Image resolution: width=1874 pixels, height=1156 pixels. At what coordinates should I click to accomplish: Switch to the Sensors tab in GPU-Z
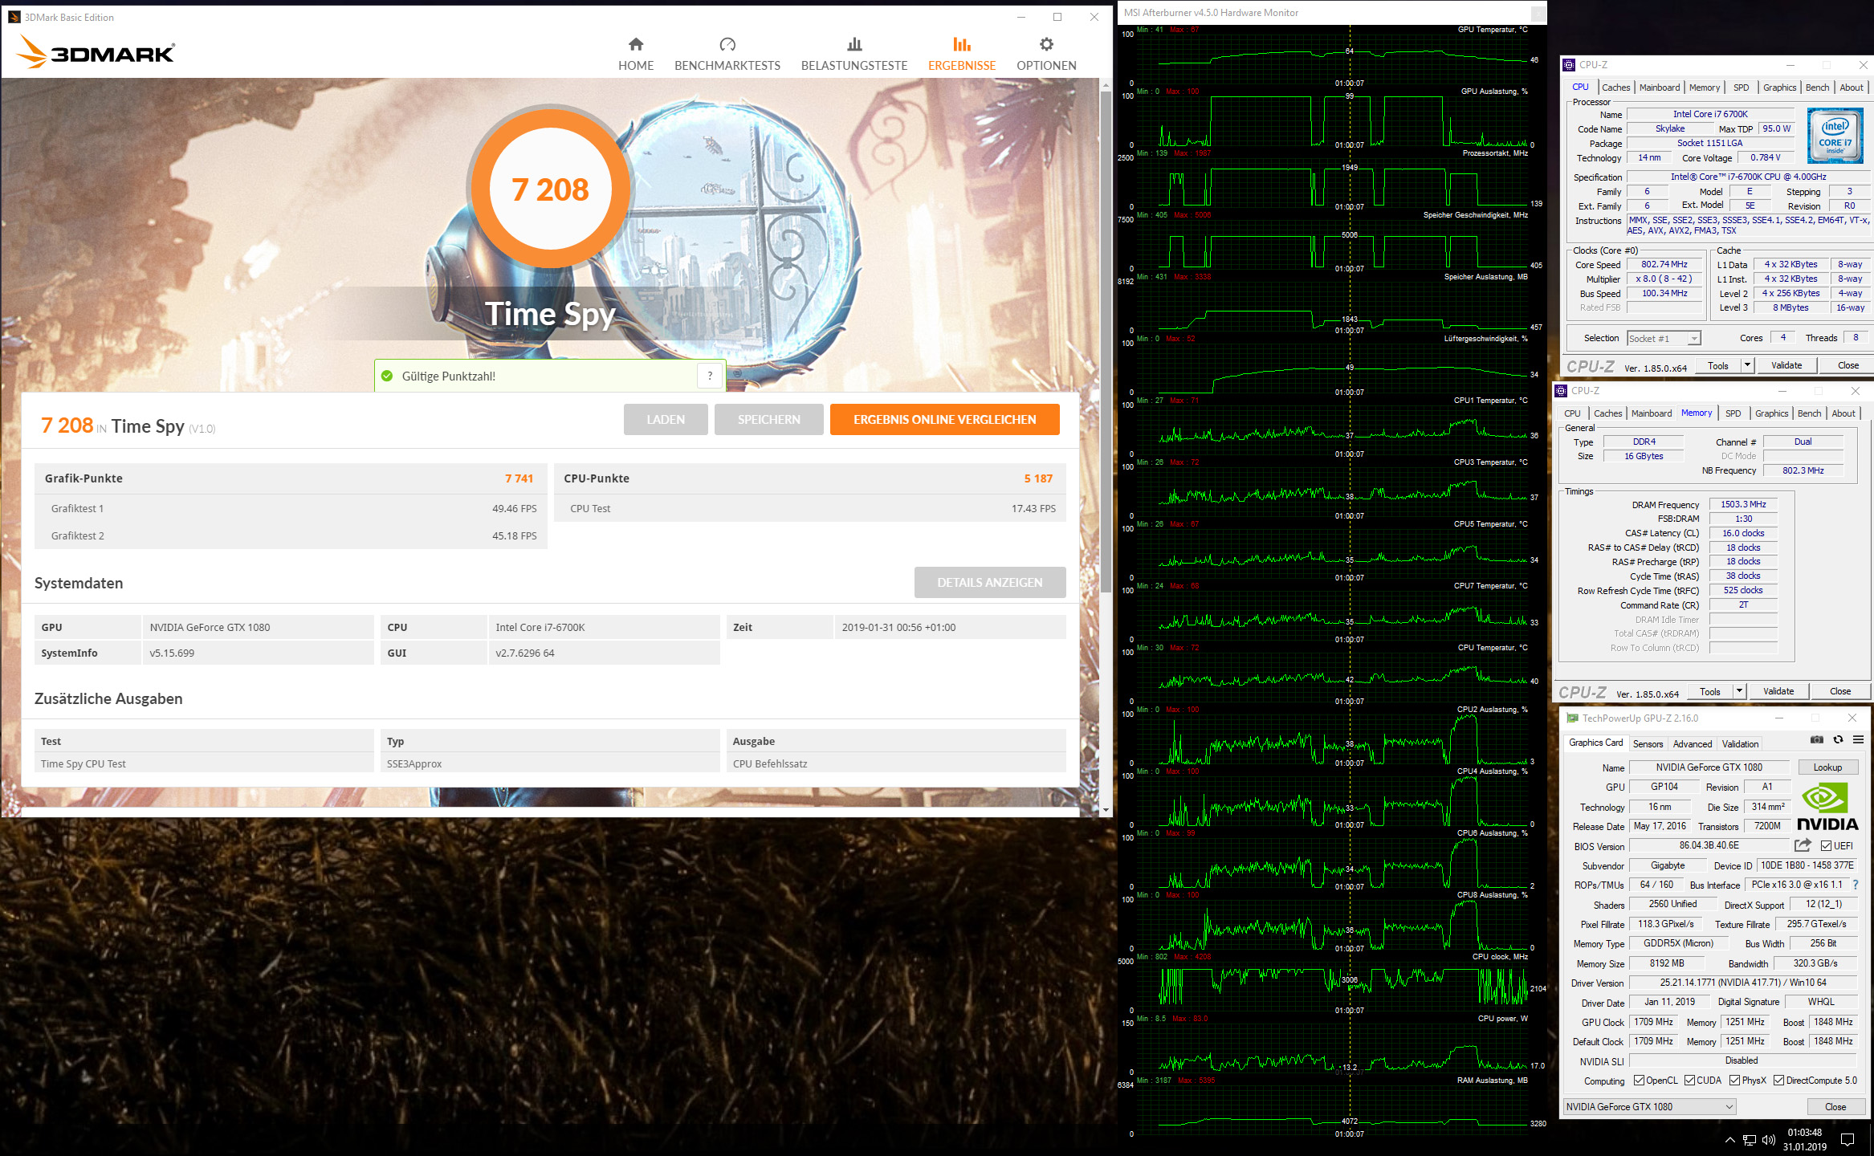tap(1648, 744)
